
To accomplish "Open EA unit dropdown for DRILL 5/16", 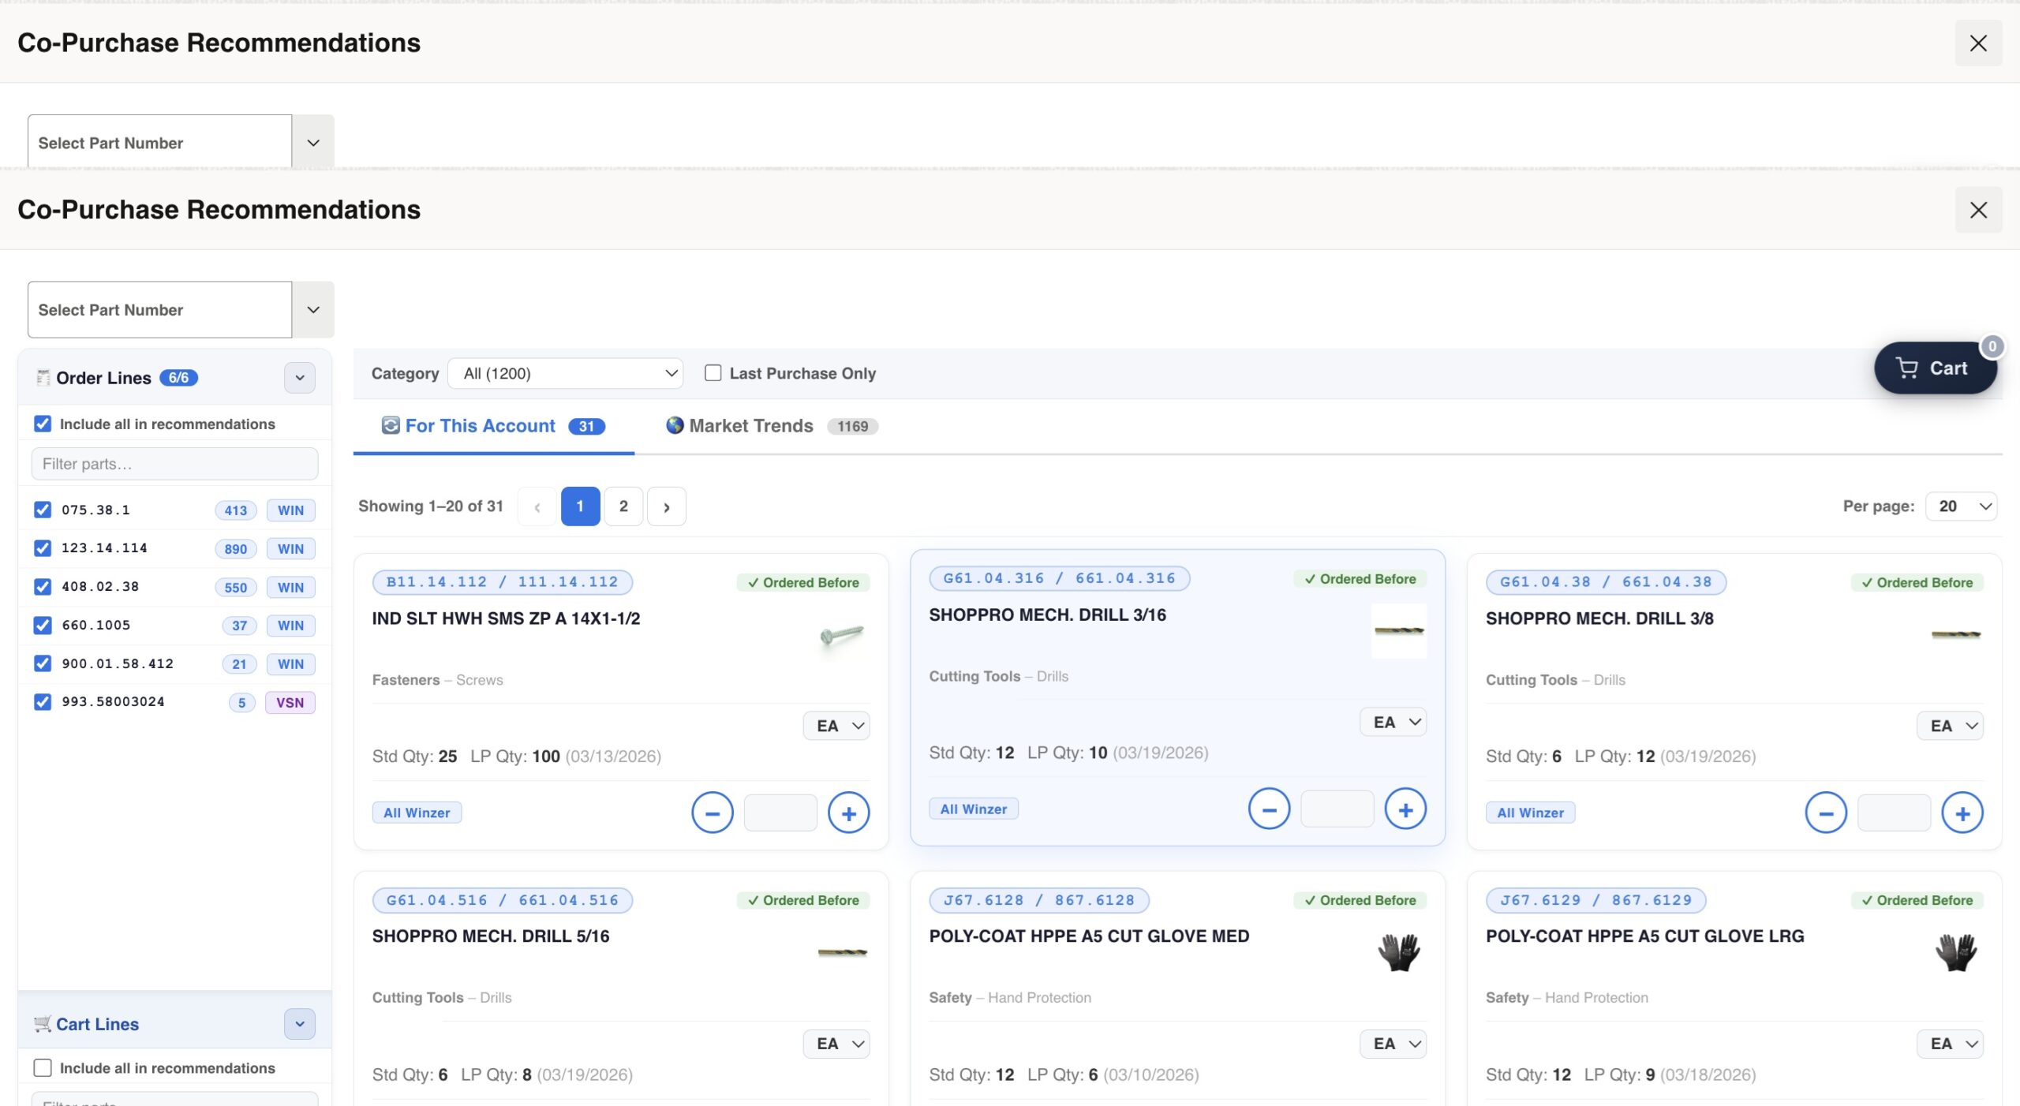I will coord(836,1044).
